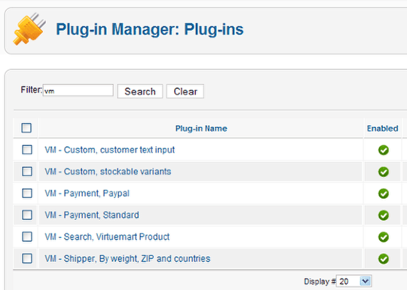407x290 pixels.
Task: Tick checkbox for VM - Custom, customer text input
Action: click(27, 150)
